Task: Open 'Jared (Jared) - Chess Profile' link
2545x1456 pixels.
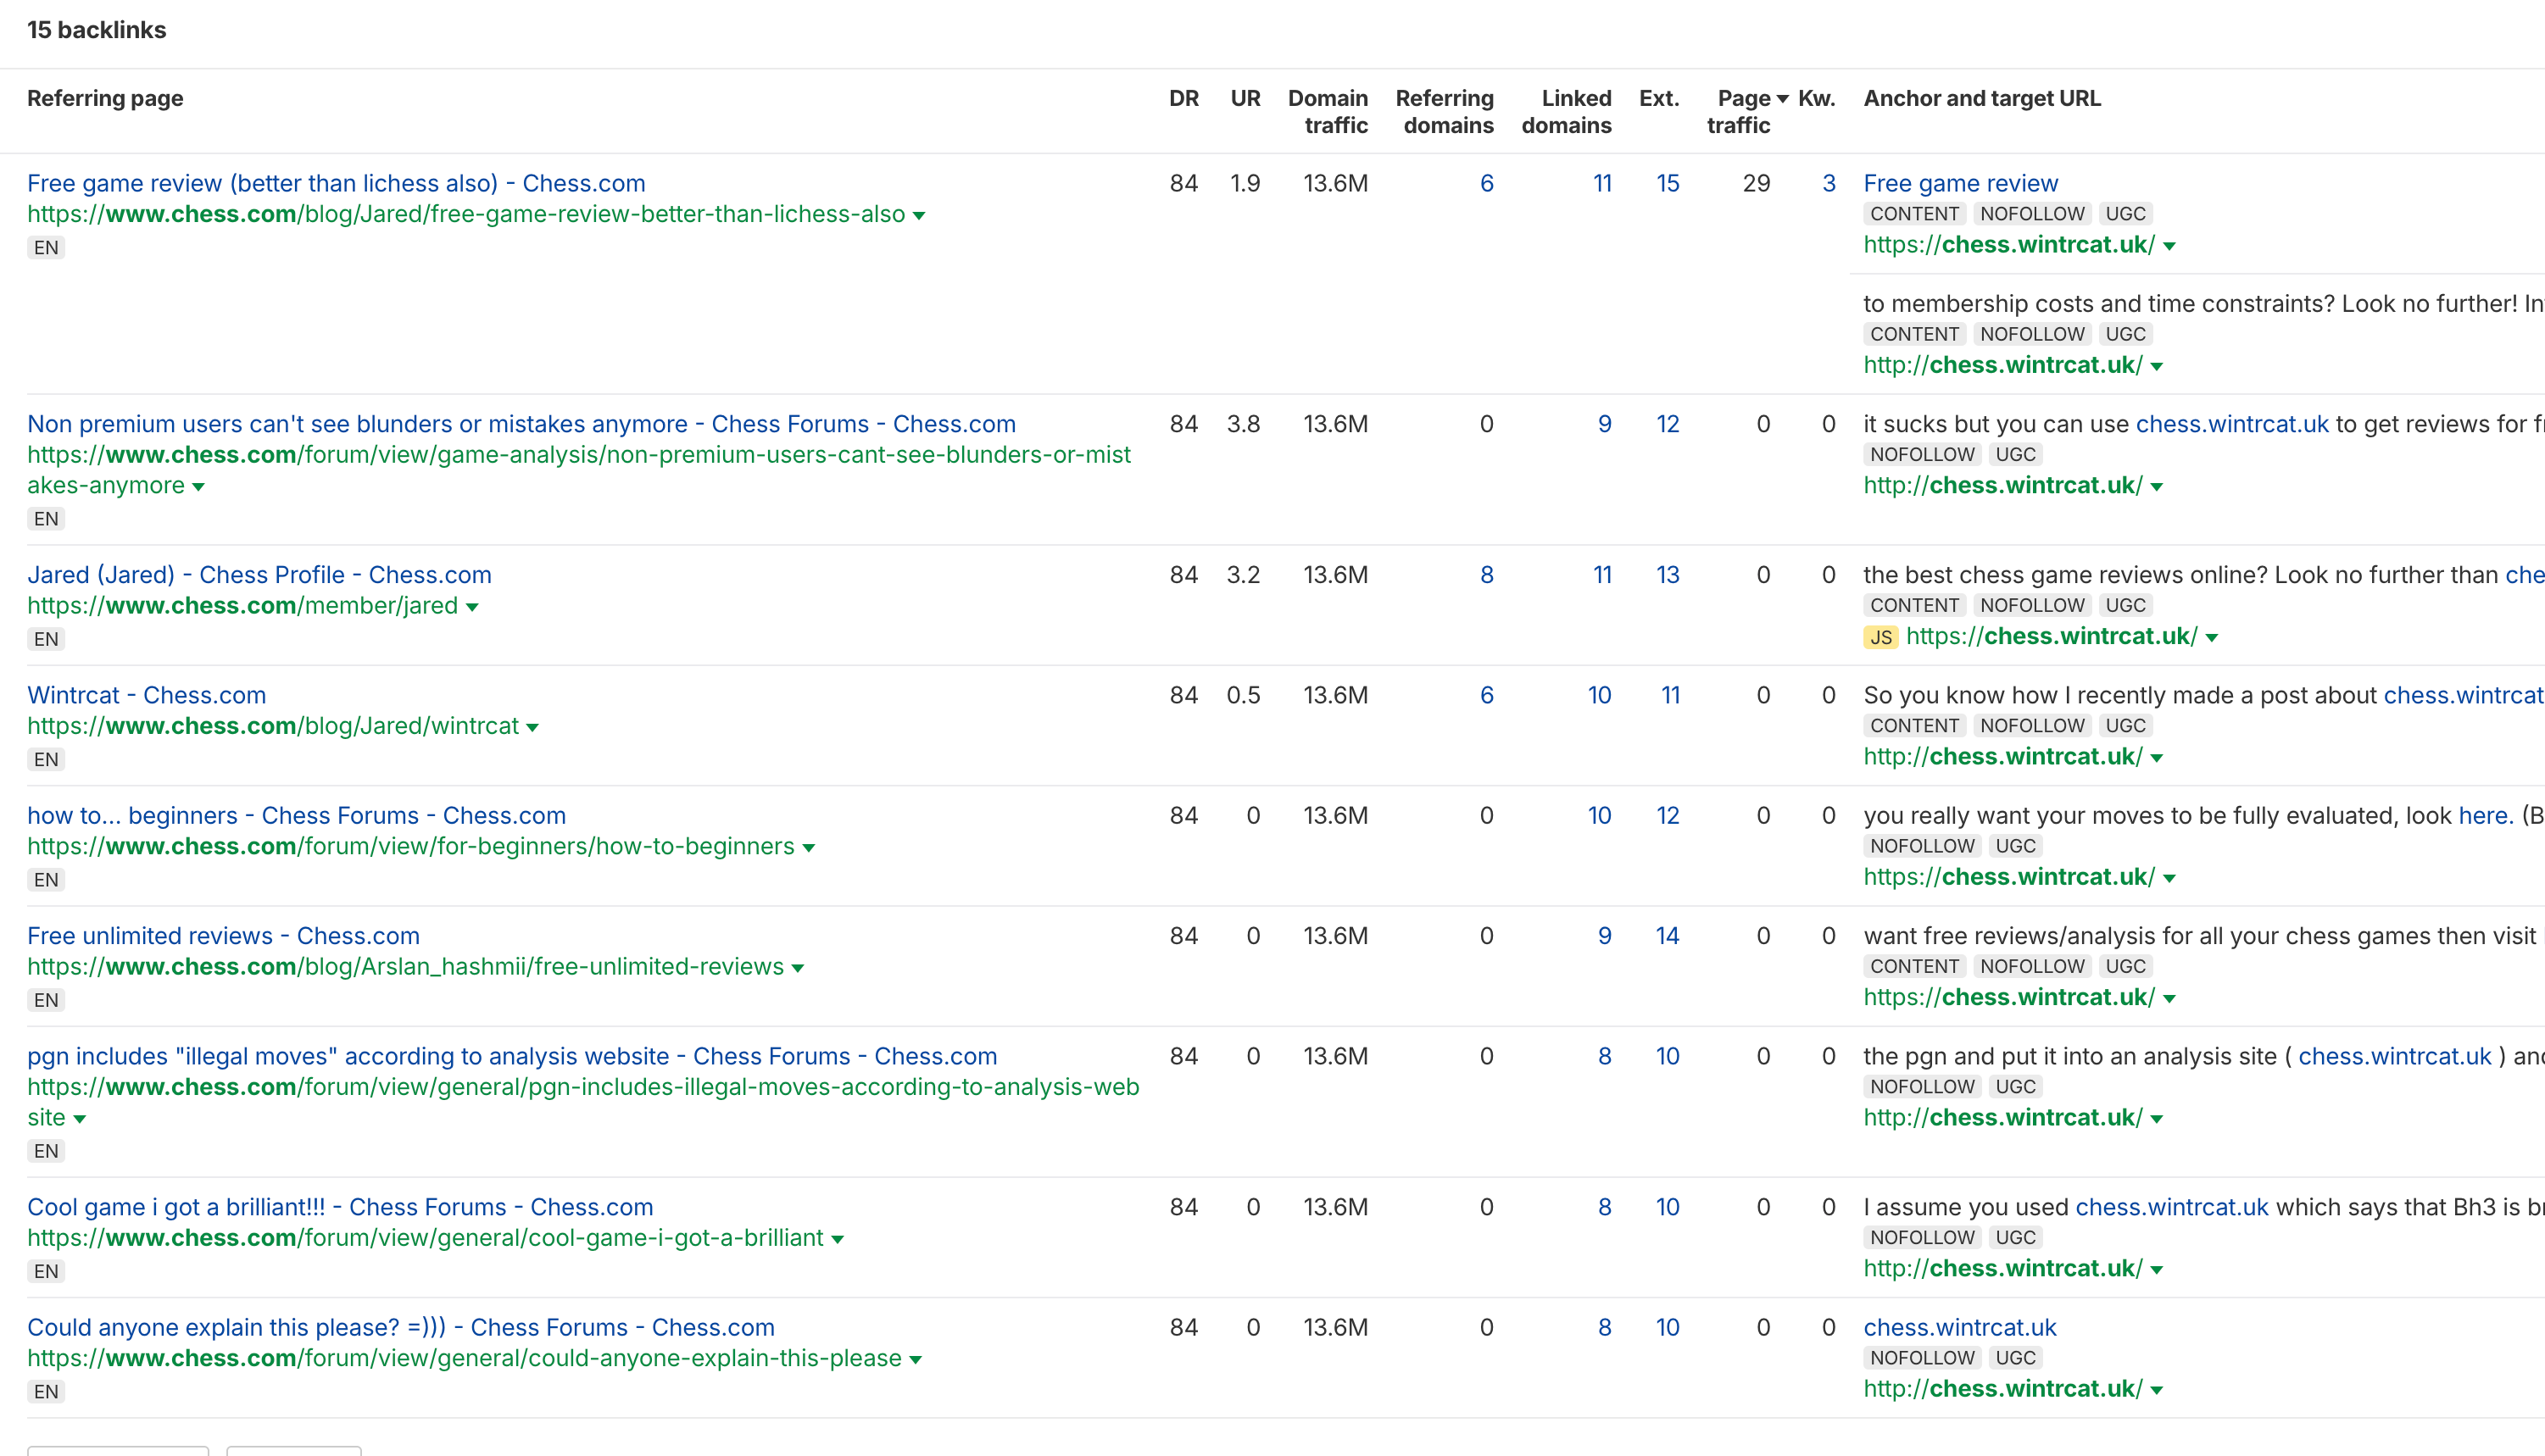Action: pyautogui.click(x=259, y=575)
